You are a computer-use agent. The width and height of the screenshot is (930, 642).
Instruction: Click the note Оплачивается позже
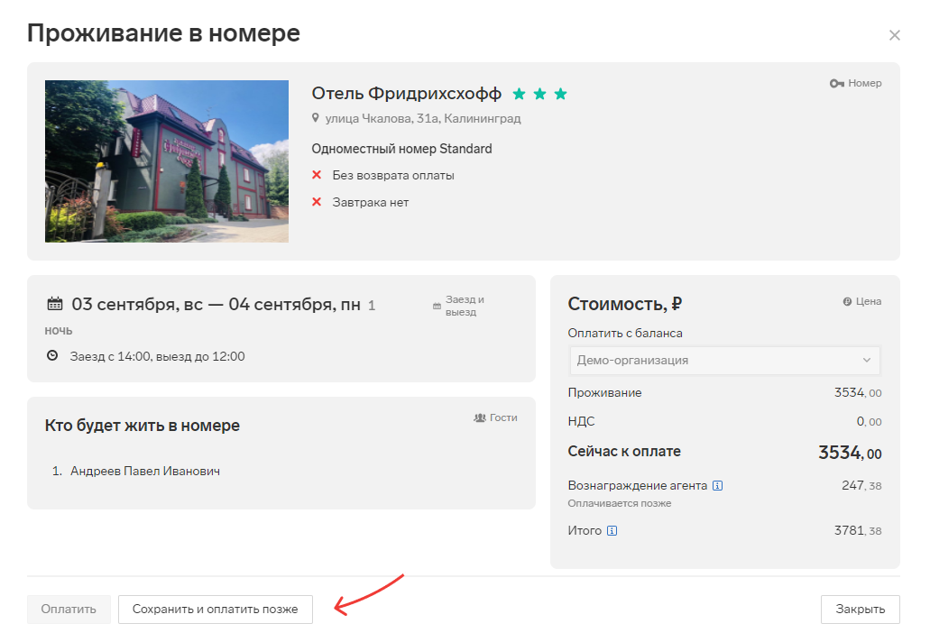(620, 503)
